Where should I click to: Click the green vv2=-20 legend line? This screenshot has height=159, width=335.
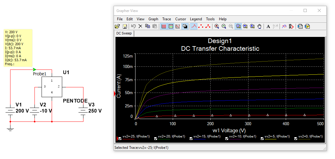(164, 139)
